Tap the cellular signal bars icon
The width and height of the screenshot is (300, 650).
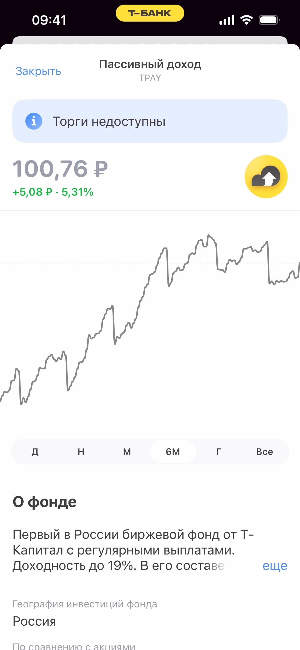227,20
